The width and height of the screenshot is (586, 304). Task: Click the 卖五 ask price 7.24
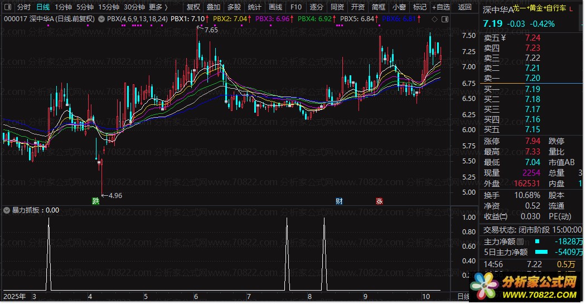(532, 38)
